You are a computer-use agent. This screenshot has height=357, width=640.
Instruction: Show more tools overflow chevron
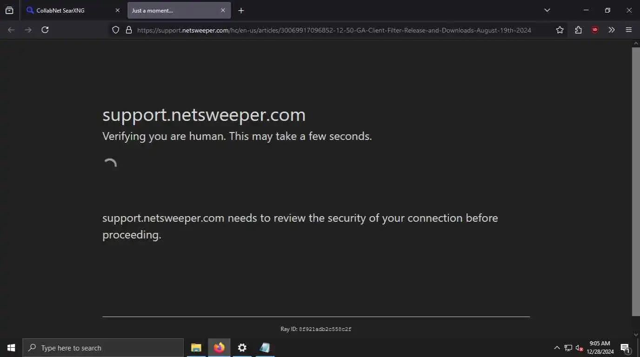(612, 30)
